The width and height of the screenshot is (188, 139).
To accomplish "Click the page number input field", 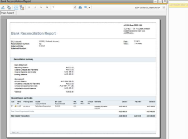I will coord(62,7).
